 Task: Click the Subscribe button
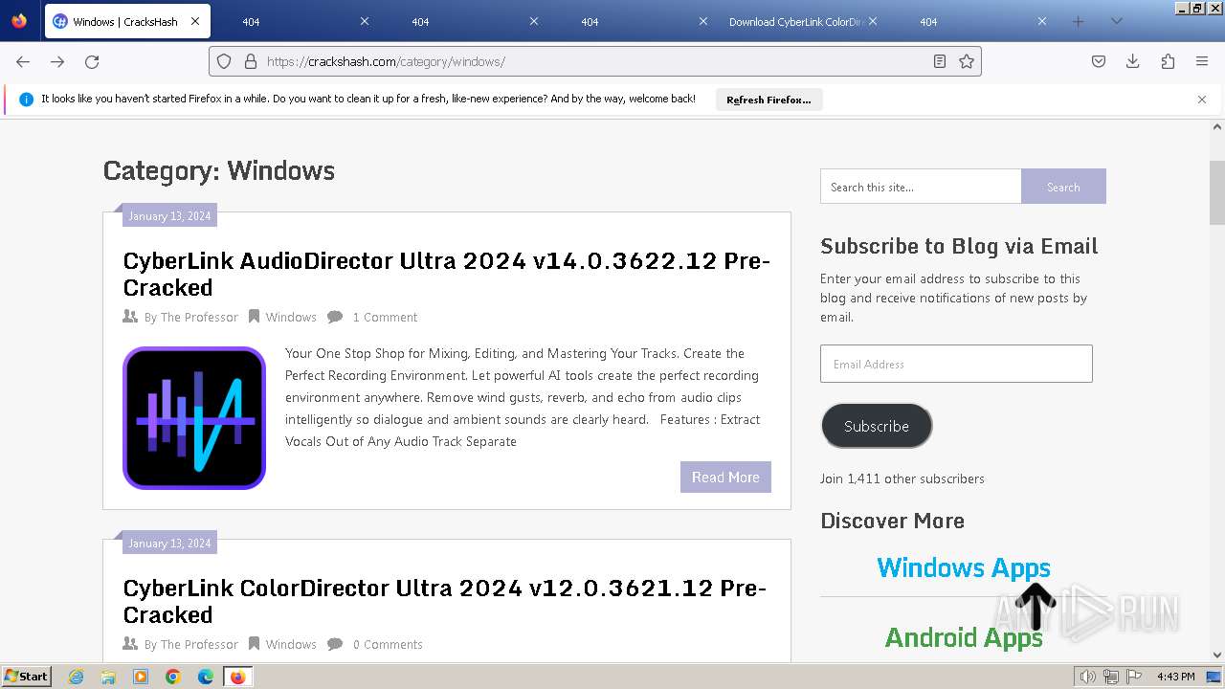point(877,426)
